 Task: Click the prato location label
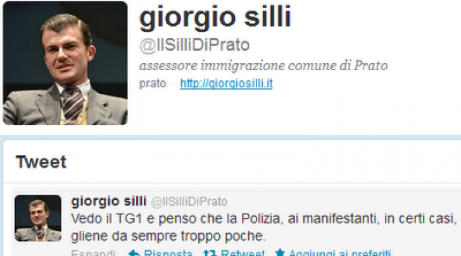[153, 84]
